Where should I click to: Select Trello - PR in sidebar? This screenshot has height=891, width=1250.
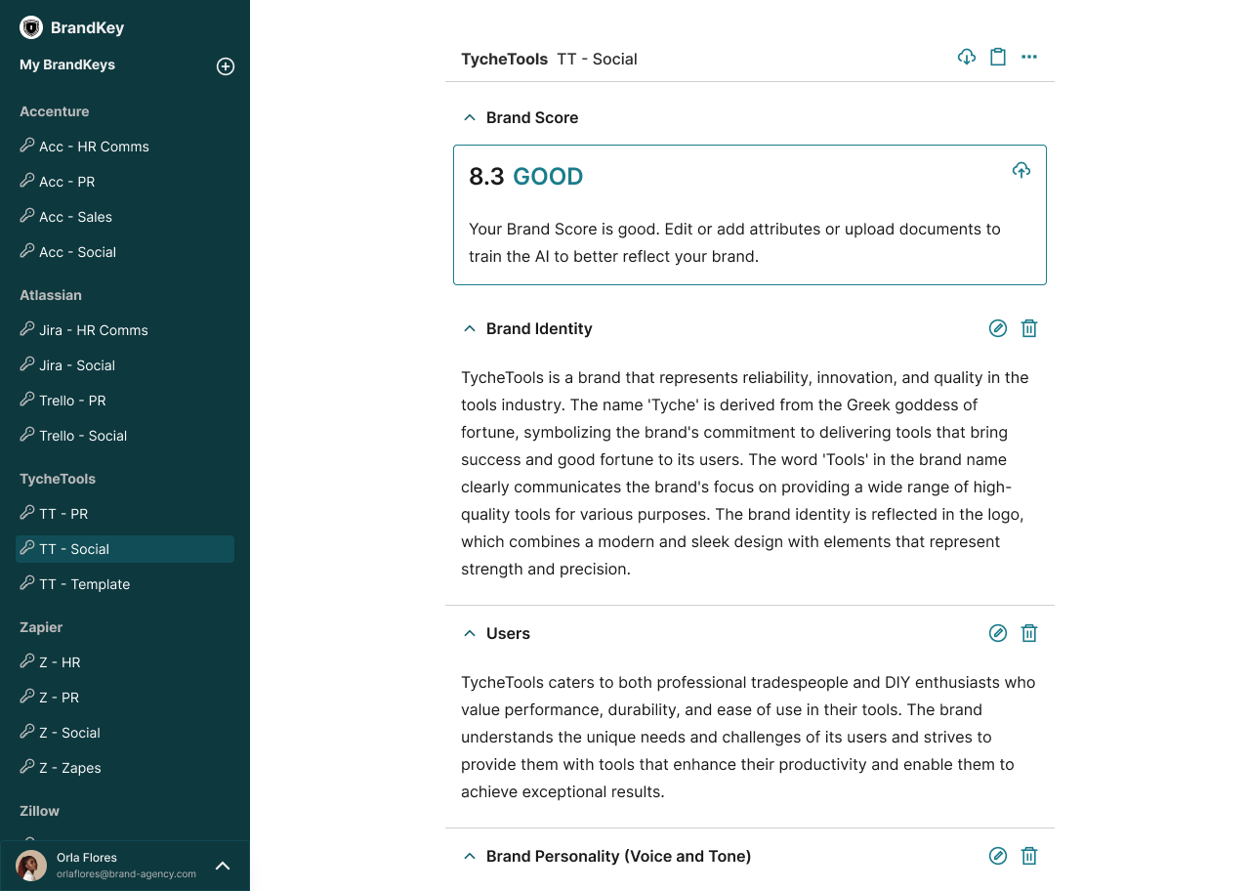pos(125,401)
